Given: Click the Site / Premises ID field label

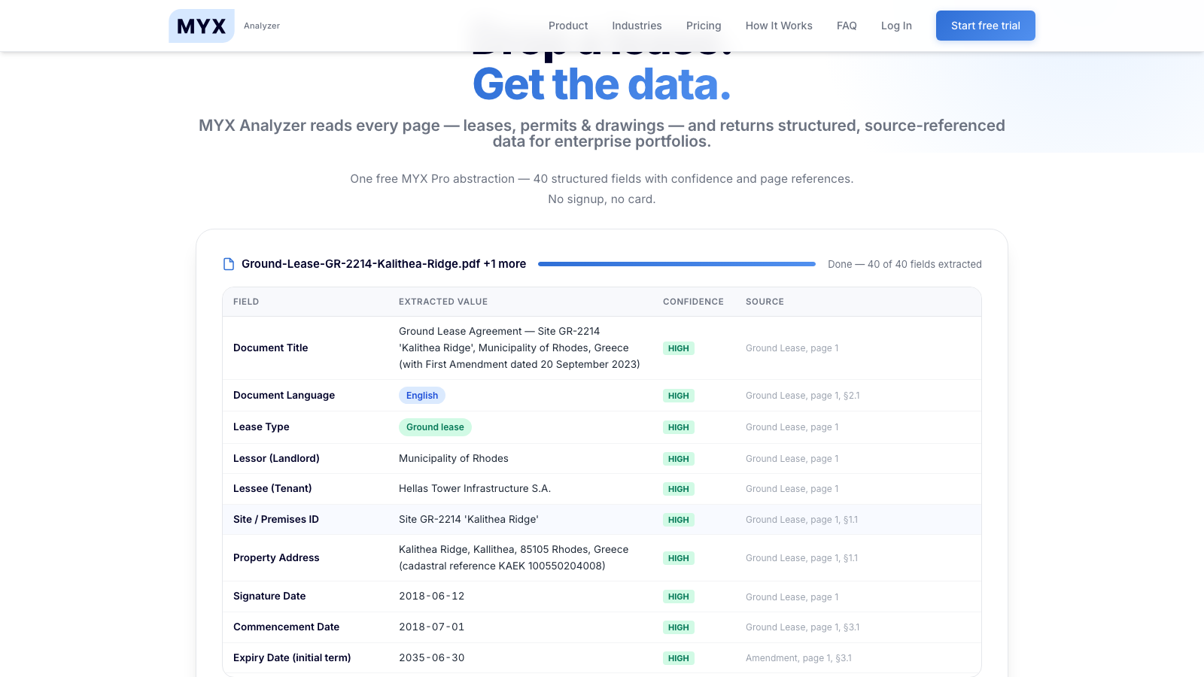Looking at the screenshot, I should pos(276,519).
